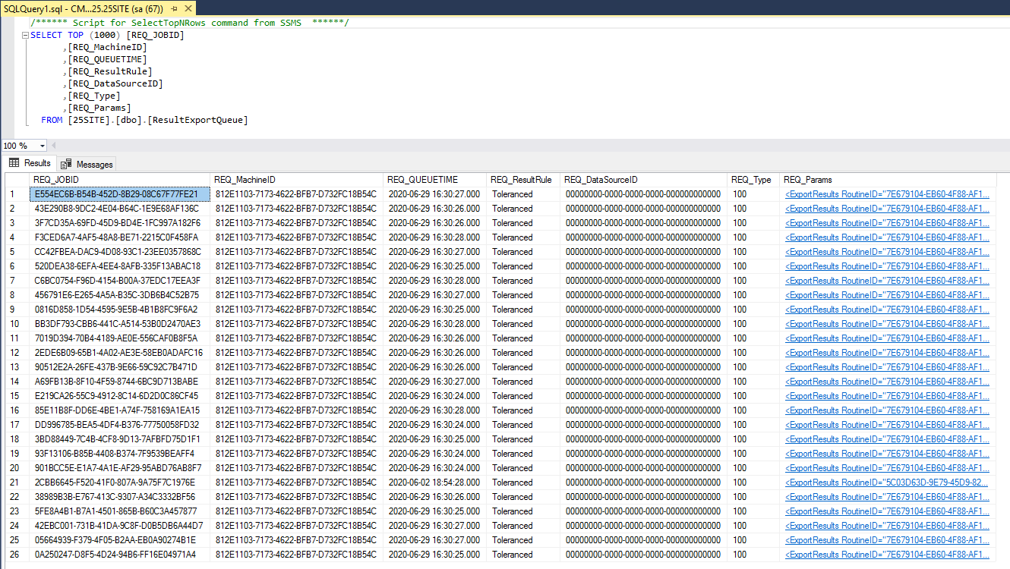Place cursor on ResultExportQueue in the query
The width and height of the screenshot is (1010, 569).
click(x=197, y=120)
